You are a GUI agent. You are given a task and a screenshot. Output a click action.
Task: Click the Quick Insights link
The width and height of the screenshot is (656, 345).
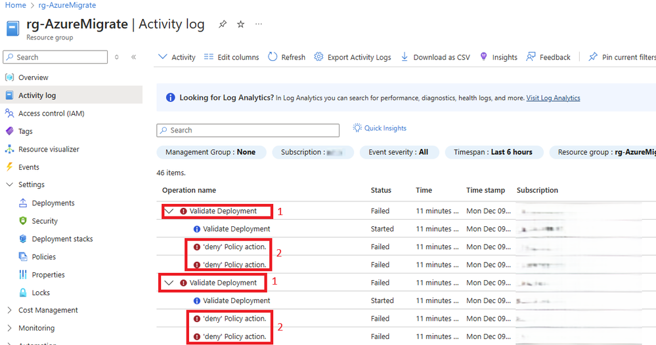click(385, 128)
